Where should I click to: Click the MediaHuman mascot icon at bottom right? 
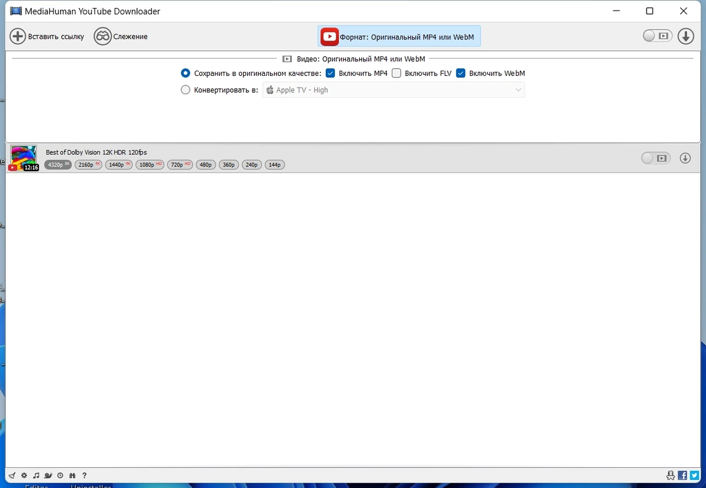(x=671, y=476)
